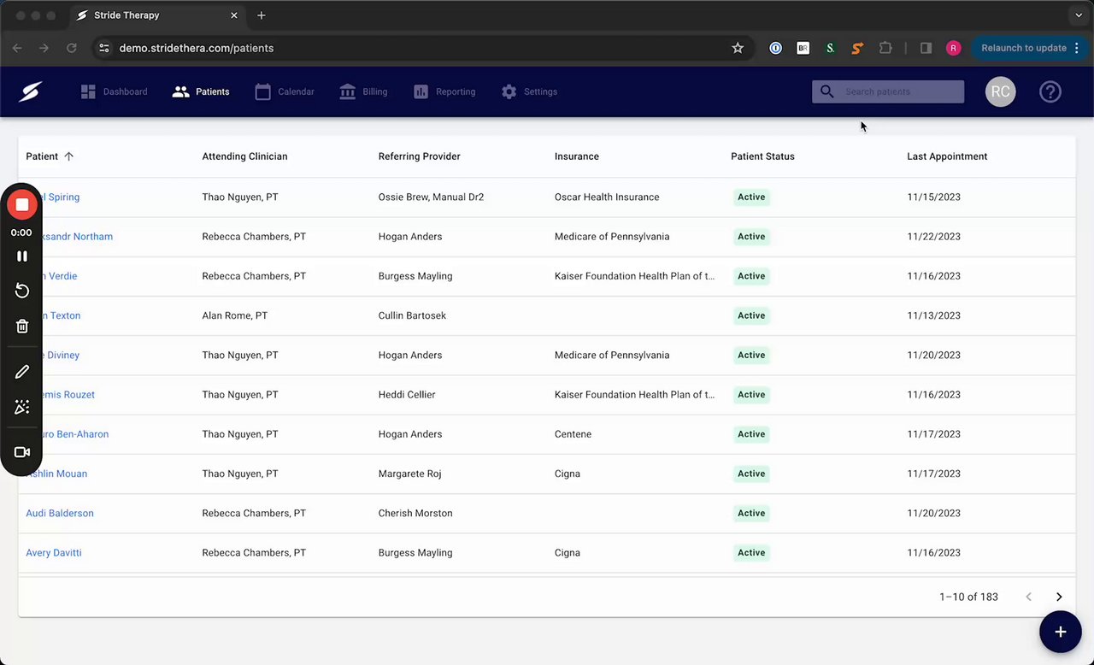Click the 11/13/2023 appointment date
This screenshot has width=1094, height=665.
933,315
